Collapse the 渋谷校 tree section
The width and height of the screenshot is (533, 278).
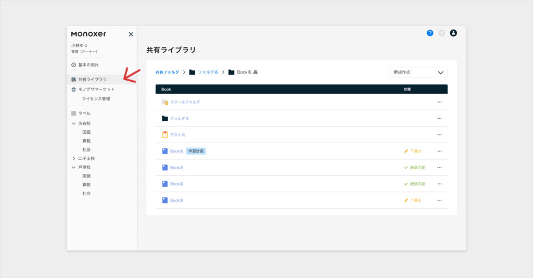pos(73,123)
